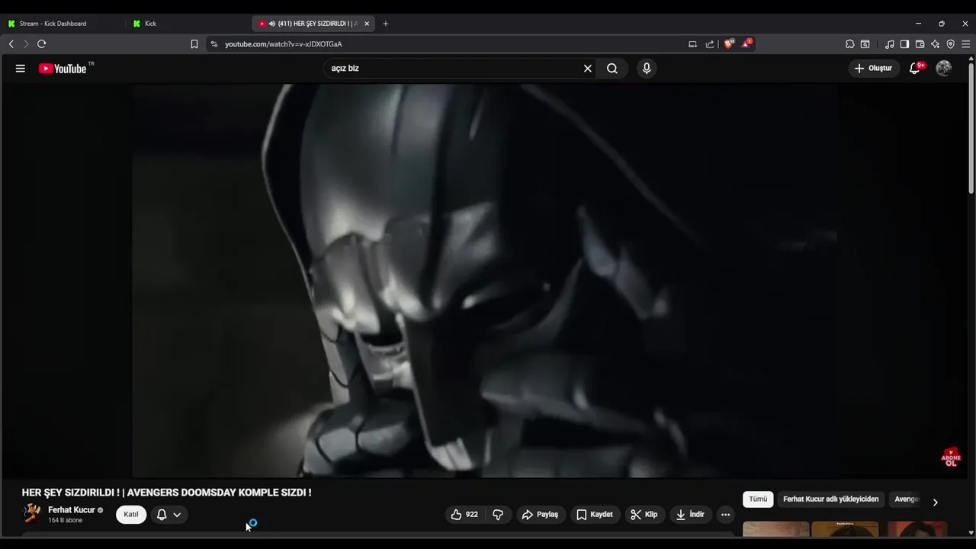Open Brave Wallet icon

coord(920,44)
